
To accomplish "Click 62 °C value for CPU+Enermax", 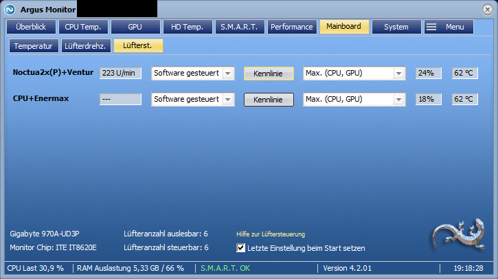I will [x=465, y=99].
